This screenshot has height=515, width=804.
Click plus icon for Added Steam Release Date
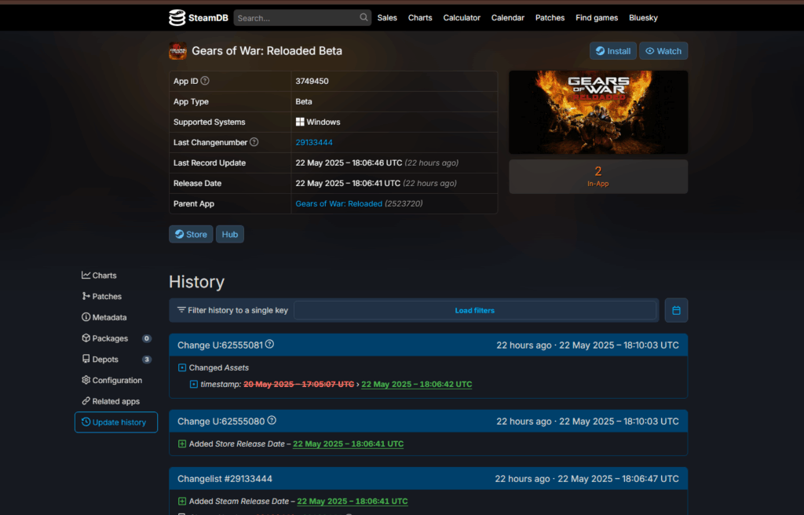(182, 501)
